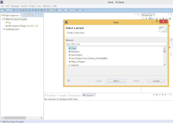The width and height of the screenshot is (173, 123).
Task: Click Project Explorer scrollbar right arrow
Action: [x=41, y=118]
